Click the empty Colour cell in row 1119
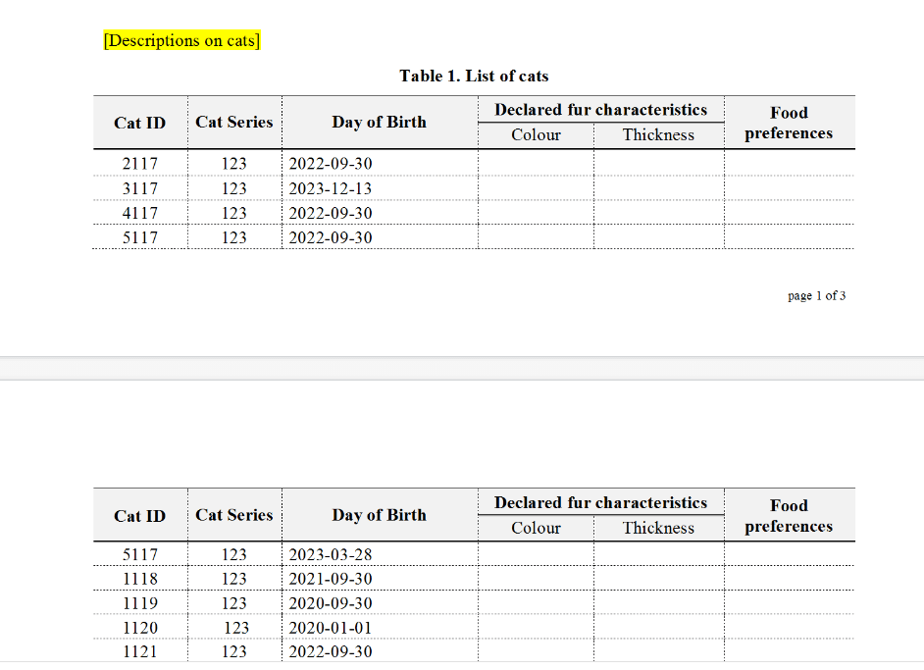This screenshot has width=924, height=670. pos(536,602)
